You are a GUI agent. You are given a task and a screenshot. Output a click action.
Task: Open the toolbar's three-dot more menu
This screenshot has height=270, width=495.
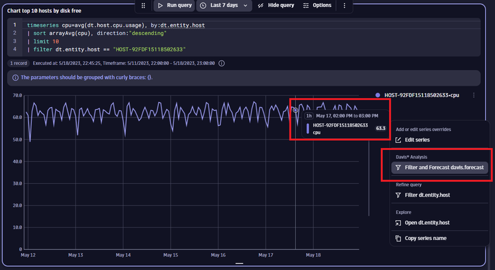coord(344,5)
